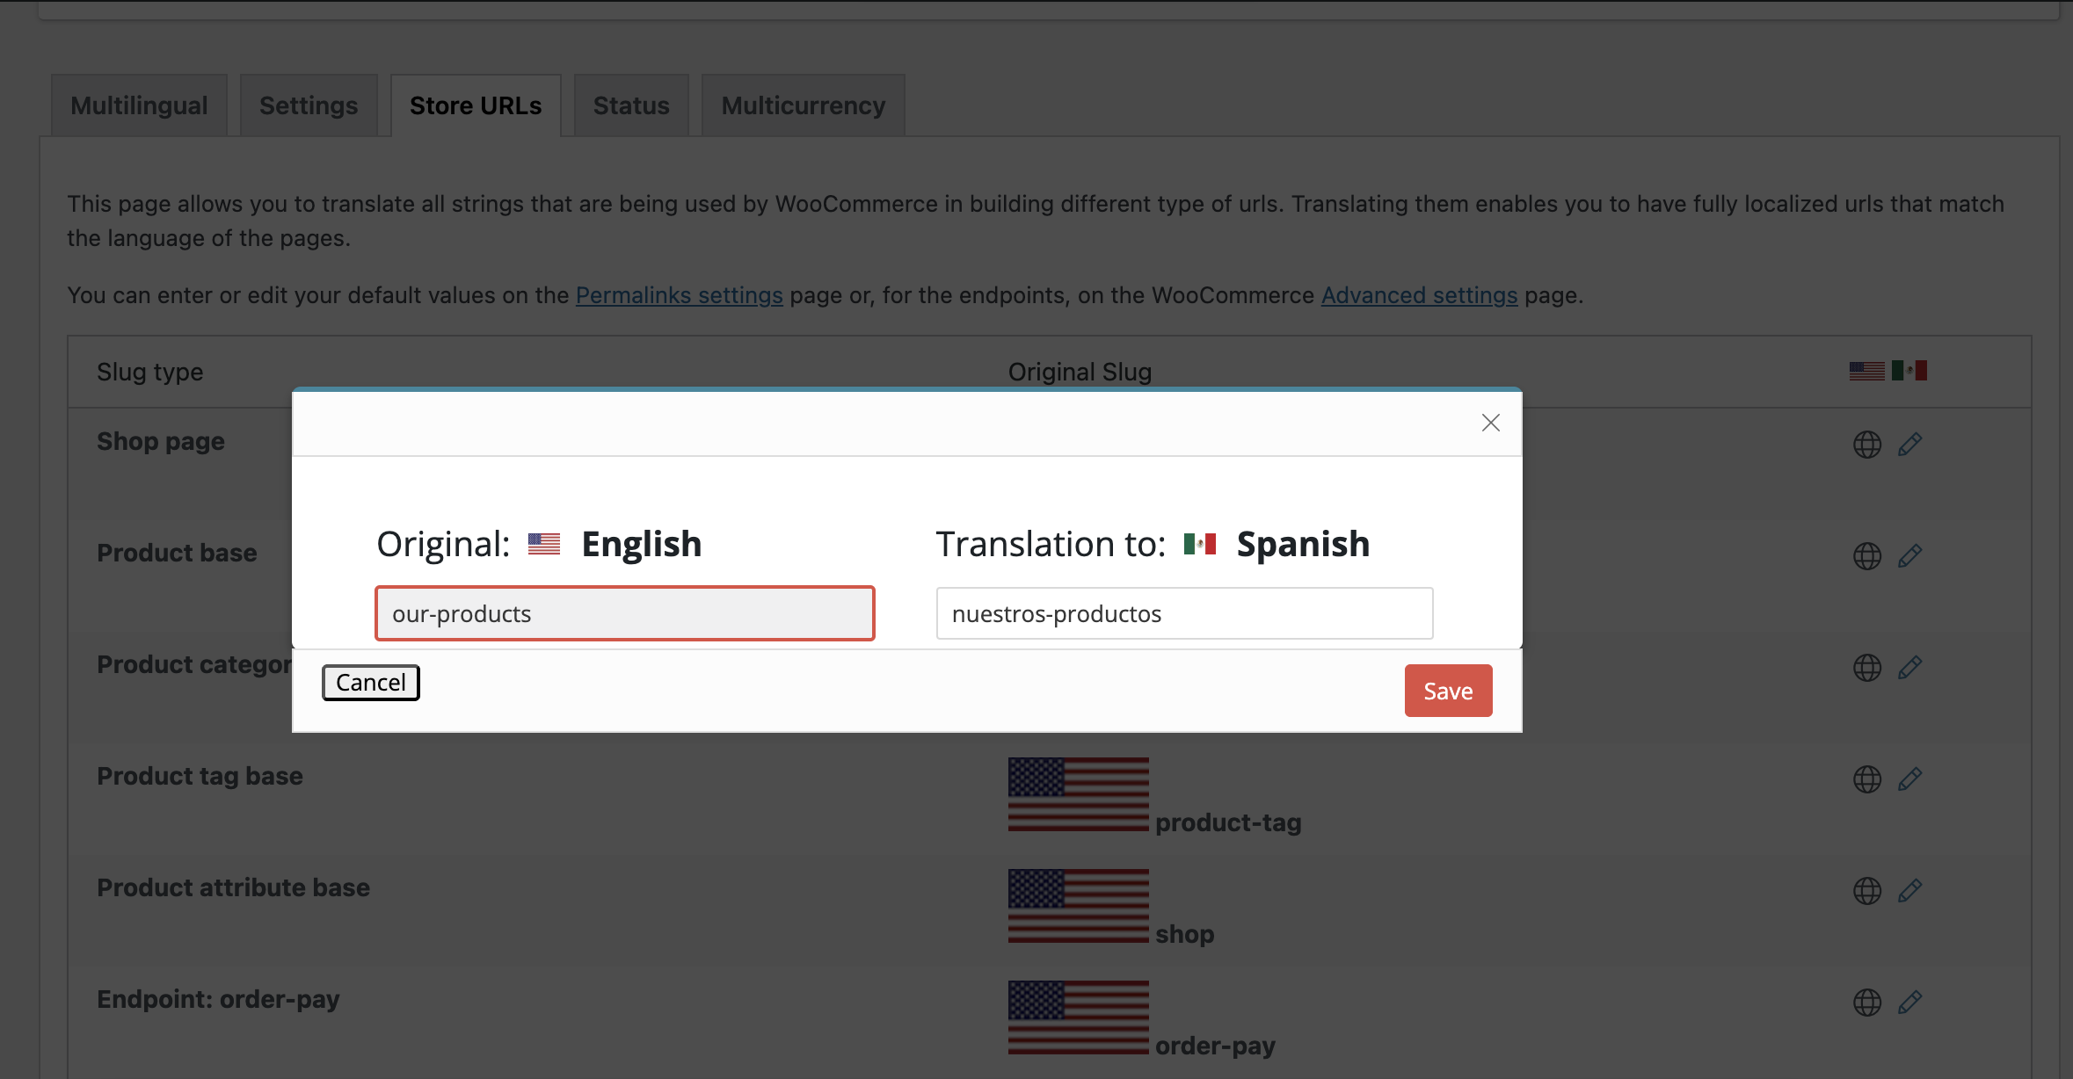Image resolution: width=2073 pixels, height=1079 pixels.
Task: Click globe icon in Product tag base row
Action: click(x=1866, y=779)
